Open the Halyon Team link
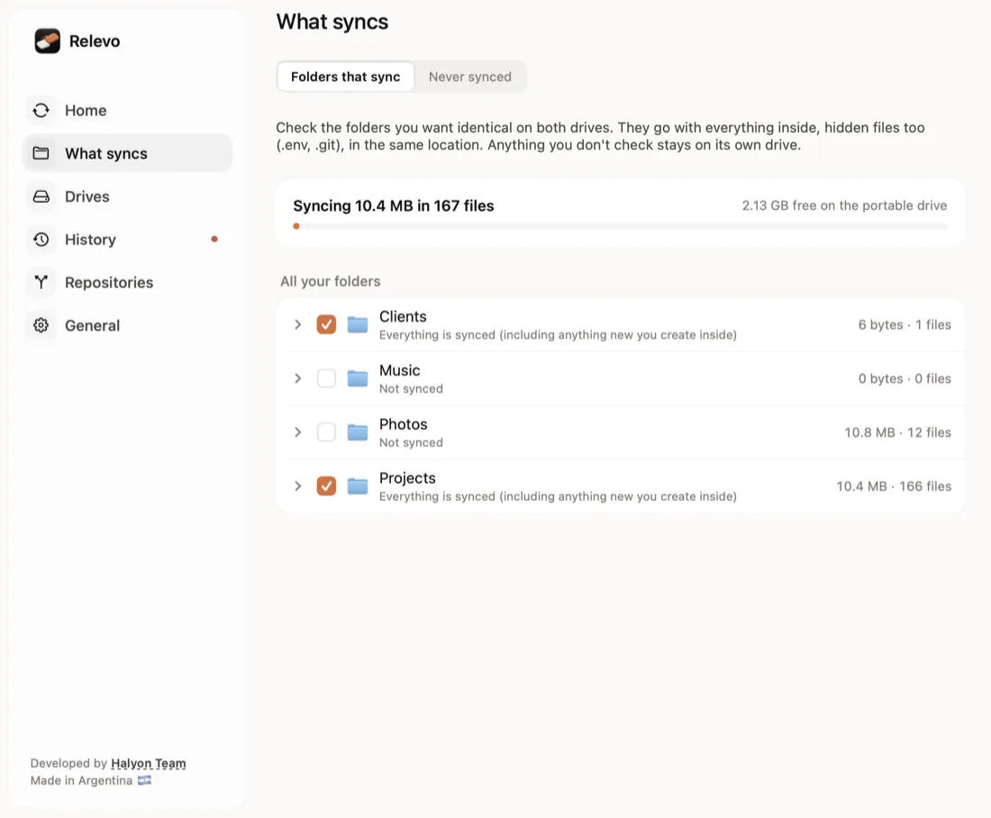The image size is (991, 818). (x=149, y=763)
